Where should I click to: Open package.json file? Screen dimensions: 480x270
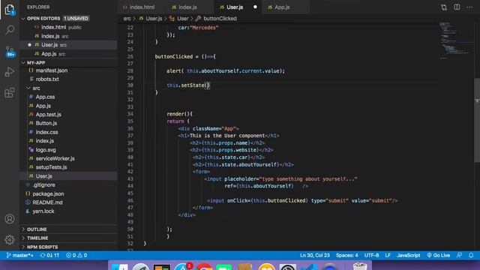48,193
